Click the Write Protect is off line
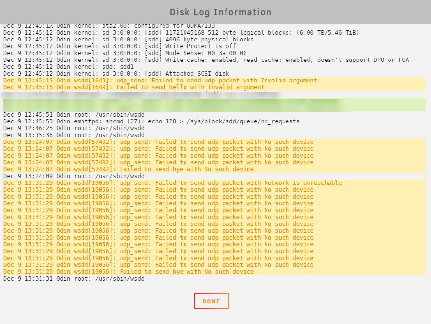 pyautogui.click(x=120, y=46)
